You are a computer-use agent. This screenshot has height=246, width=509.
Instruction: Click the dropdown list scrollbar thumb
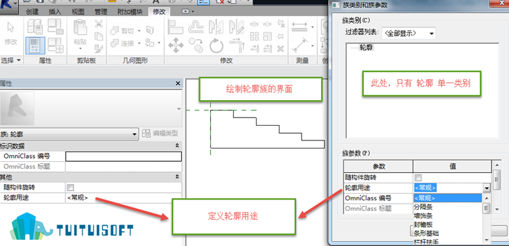coord(486,208)
